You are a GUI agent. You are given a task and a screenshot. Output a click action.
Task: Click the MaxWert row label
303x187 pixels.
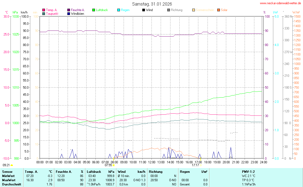(x=8, y=180)
